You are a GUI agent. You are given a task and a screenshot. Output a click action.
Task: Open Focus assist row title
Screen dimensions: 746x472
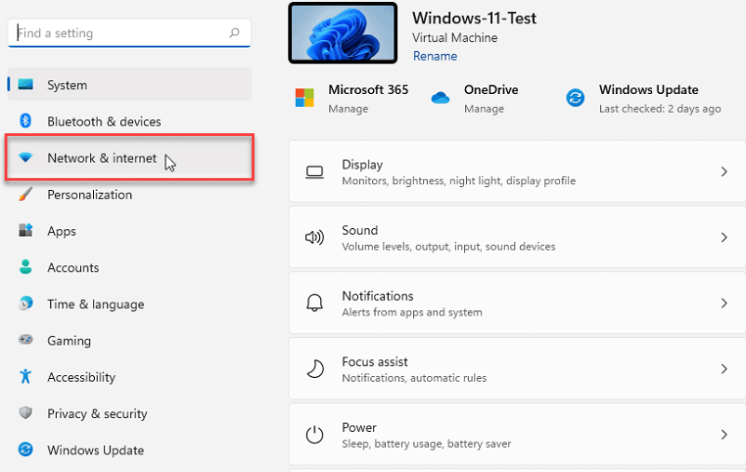click(x=375, y=361)
